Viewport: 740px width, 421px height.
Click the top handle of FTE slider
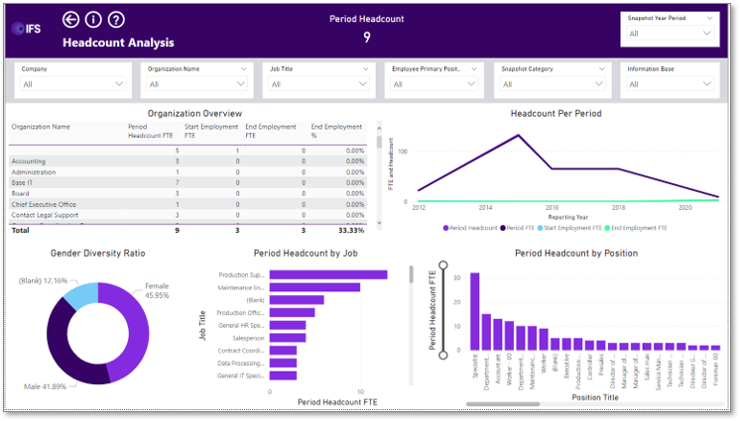point(444,266)
